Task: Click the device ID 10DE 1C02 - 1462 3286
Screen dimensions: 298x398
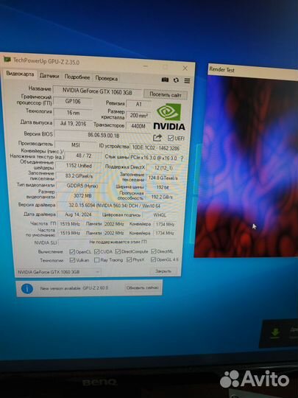Action: tap(155, 147)
